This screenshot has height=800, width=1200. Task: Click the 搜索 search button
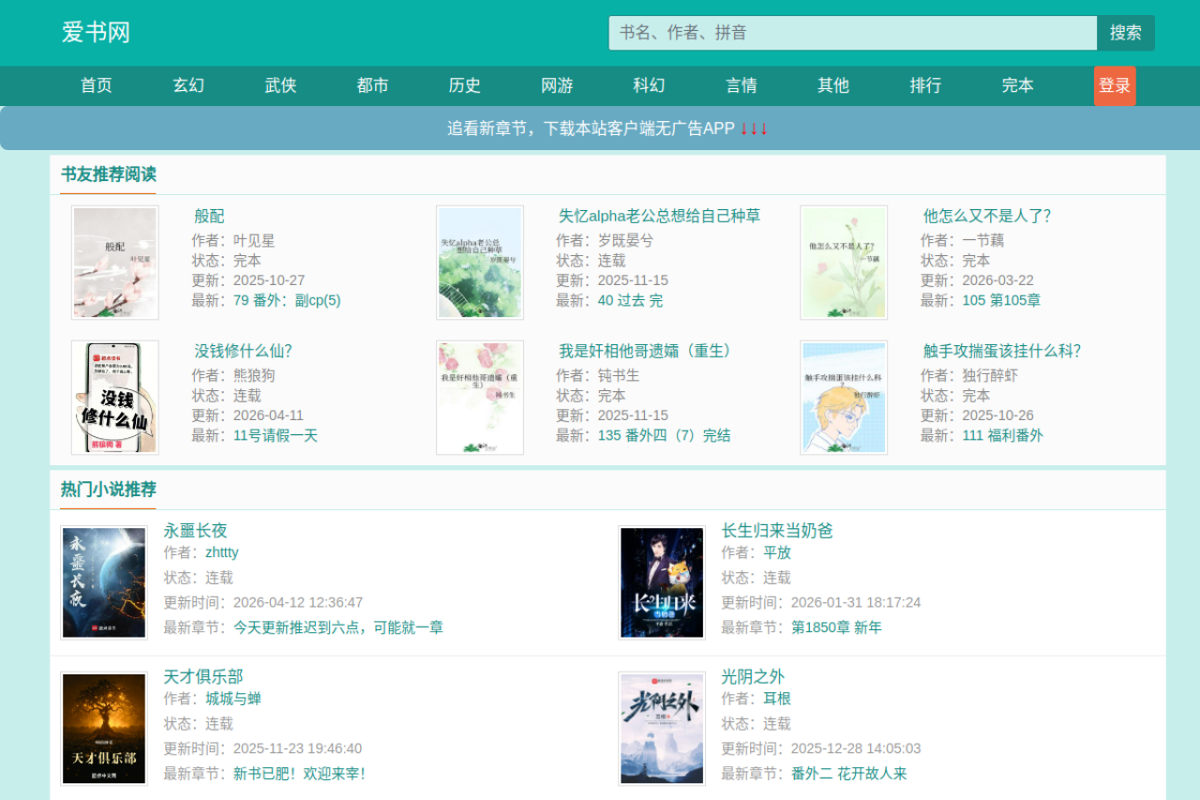[1125, 33]
